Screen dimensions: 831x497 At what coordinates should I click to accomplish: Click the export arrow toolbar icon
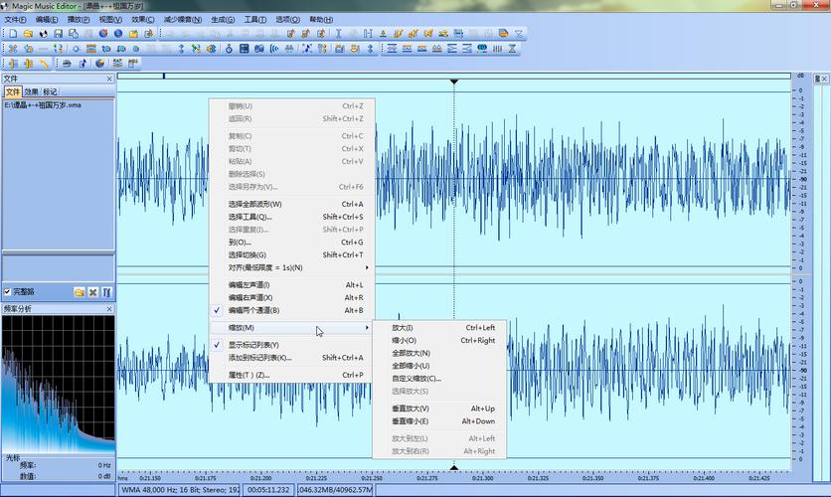point(149,34)
